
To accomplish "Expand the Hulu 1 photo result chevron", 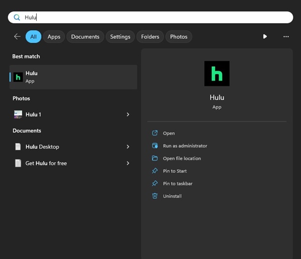I will point(128,114).
